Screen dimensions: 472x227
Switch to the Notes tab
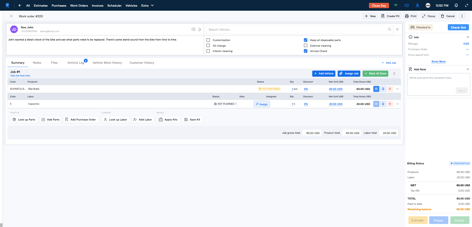click(x=37, y=63)
